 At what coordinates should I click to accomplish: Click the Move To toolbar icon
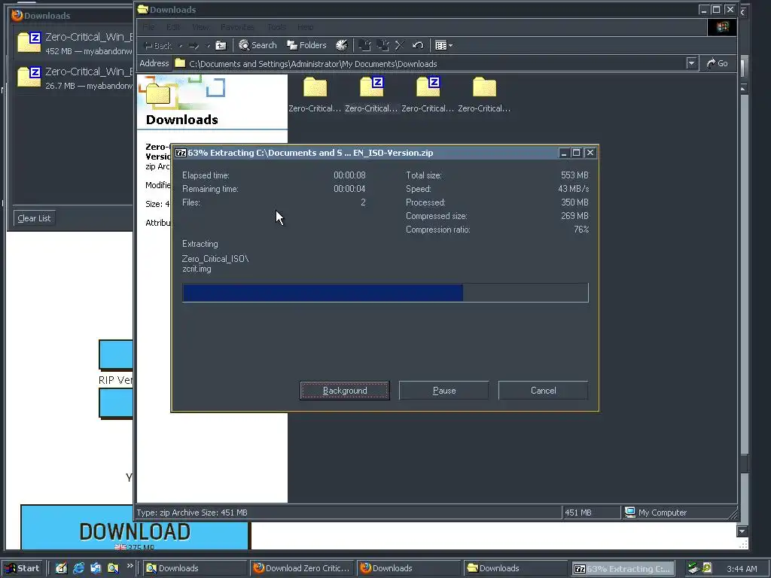tap(364, 45)
